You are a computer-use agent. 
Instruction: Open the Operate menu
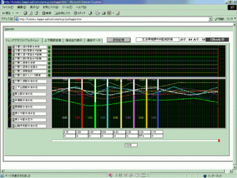tap(9, 29)
